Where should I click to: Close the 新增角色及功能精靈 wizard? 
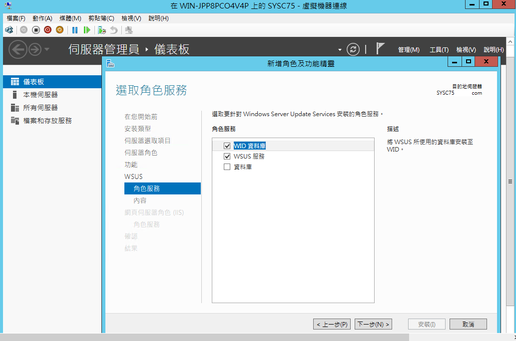point(486,61)
